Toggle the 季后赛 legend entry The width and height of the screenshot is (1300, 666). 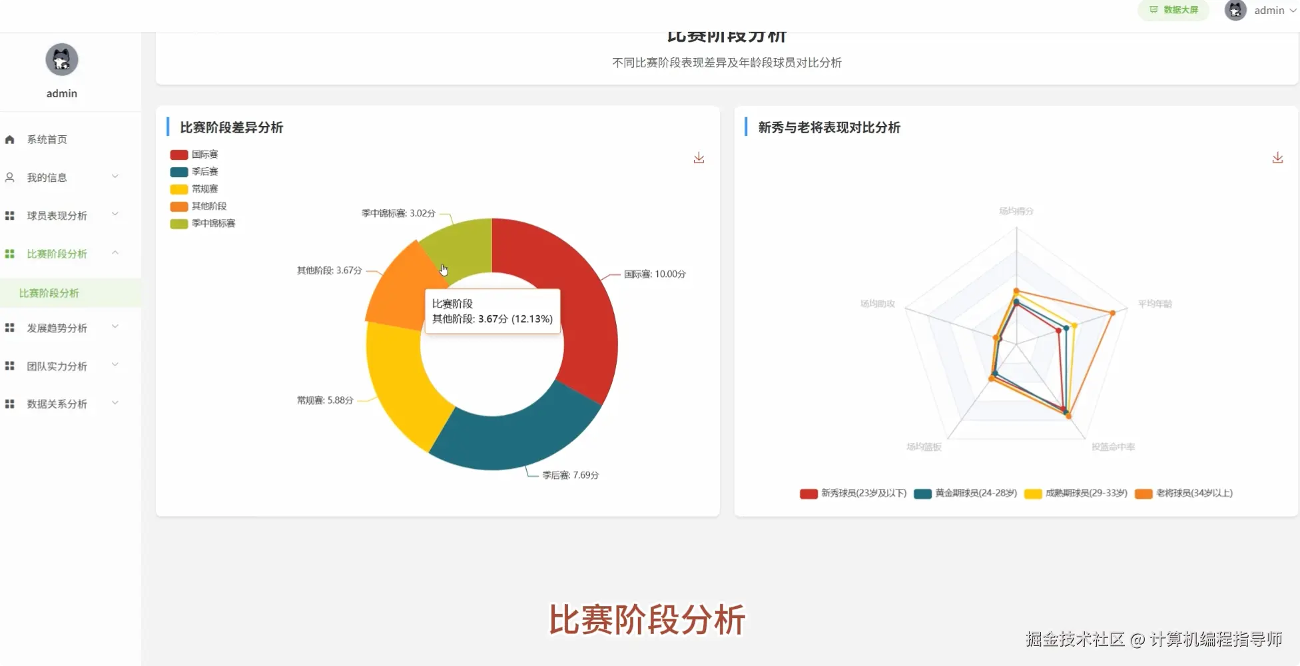click(194, 172)
